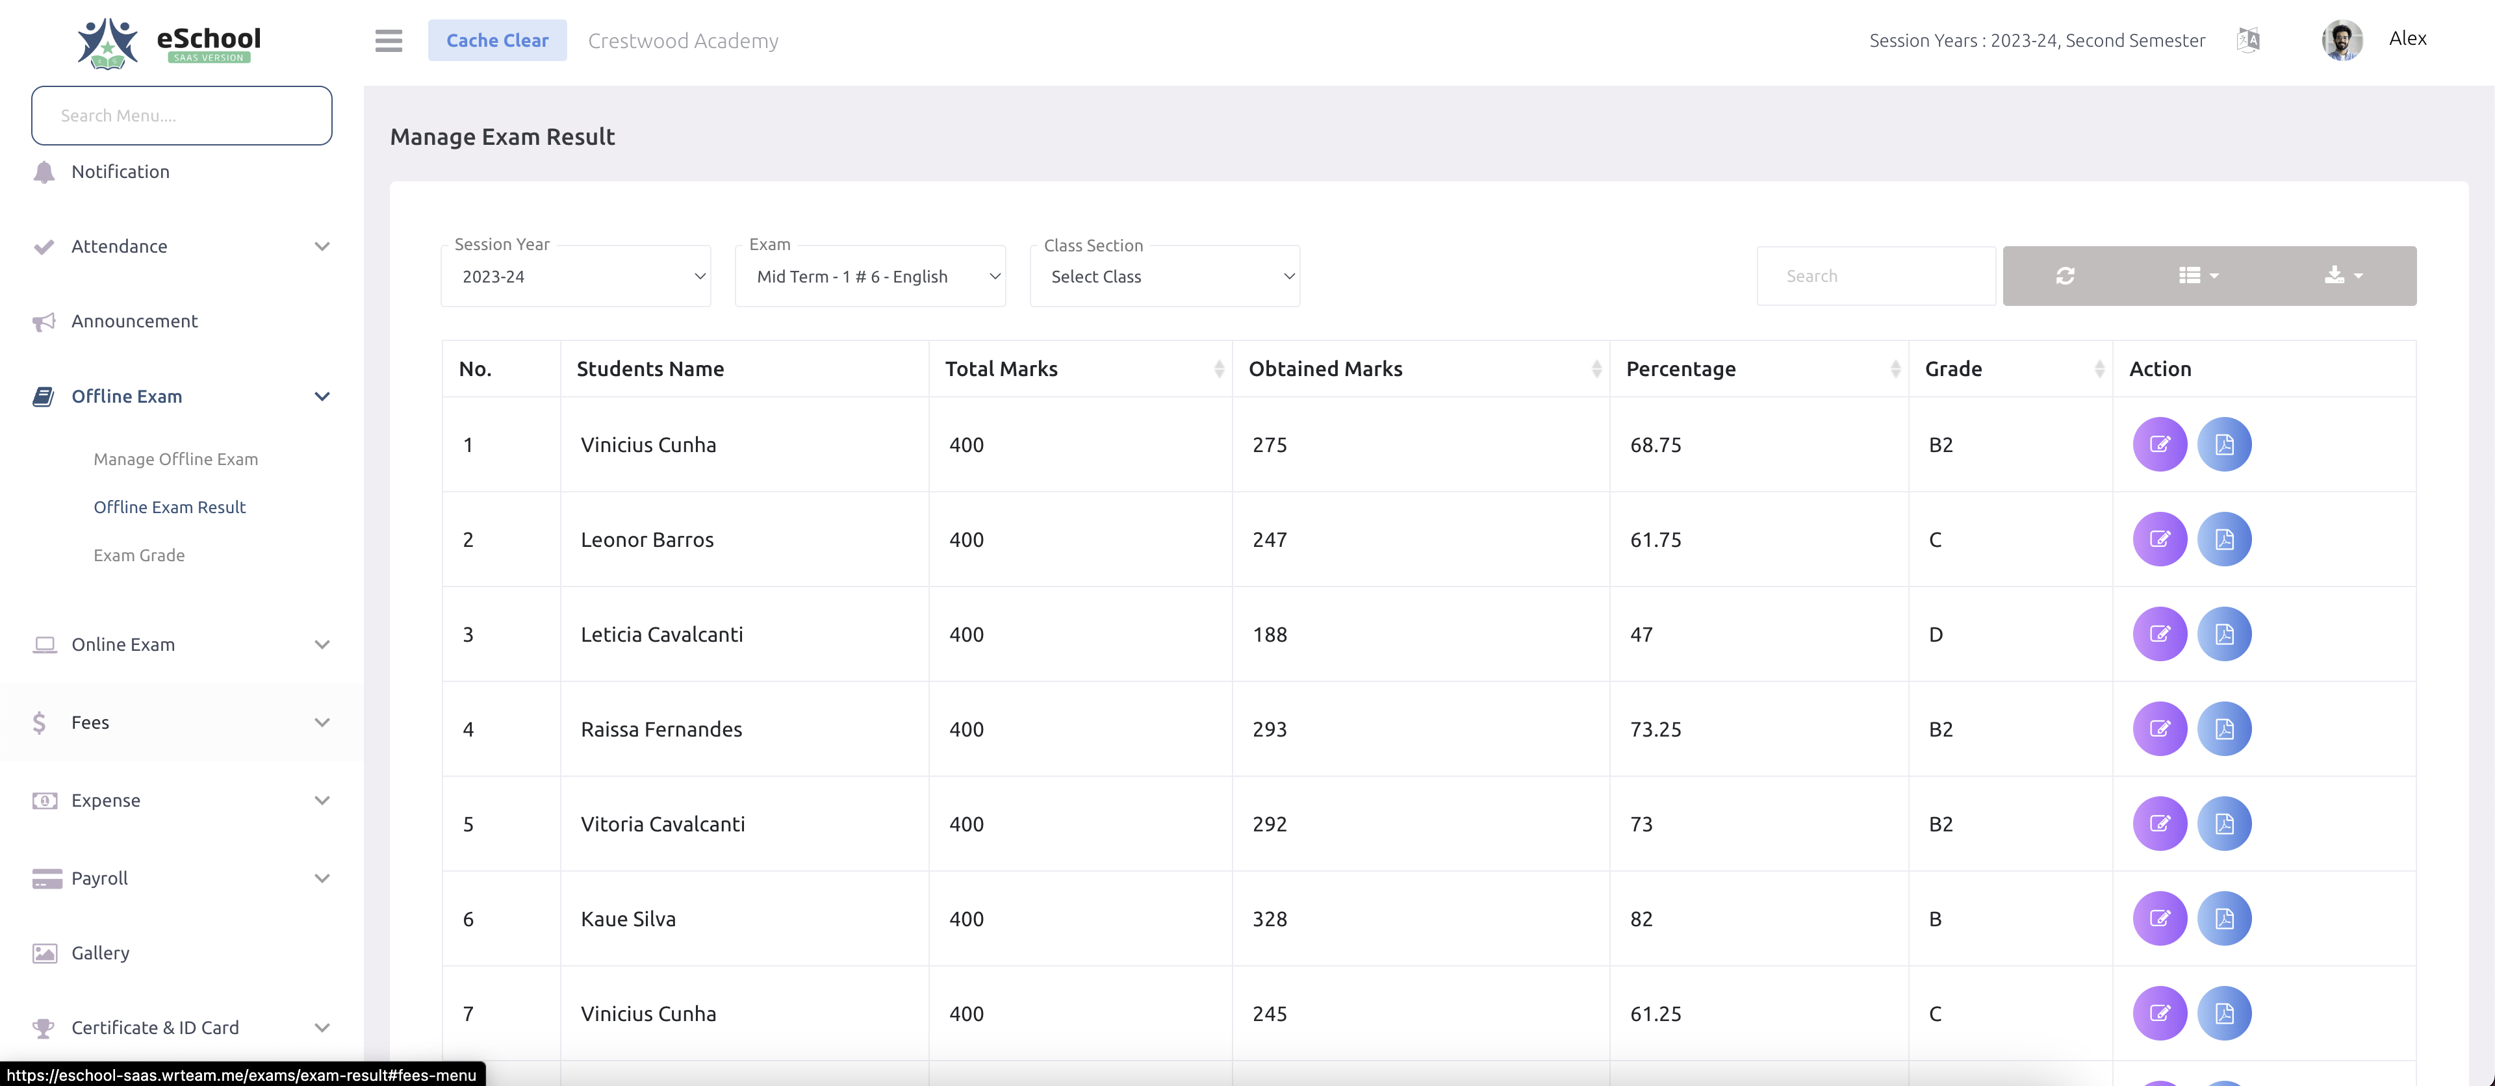Open Exam Grade submenu item

(138, 555)
